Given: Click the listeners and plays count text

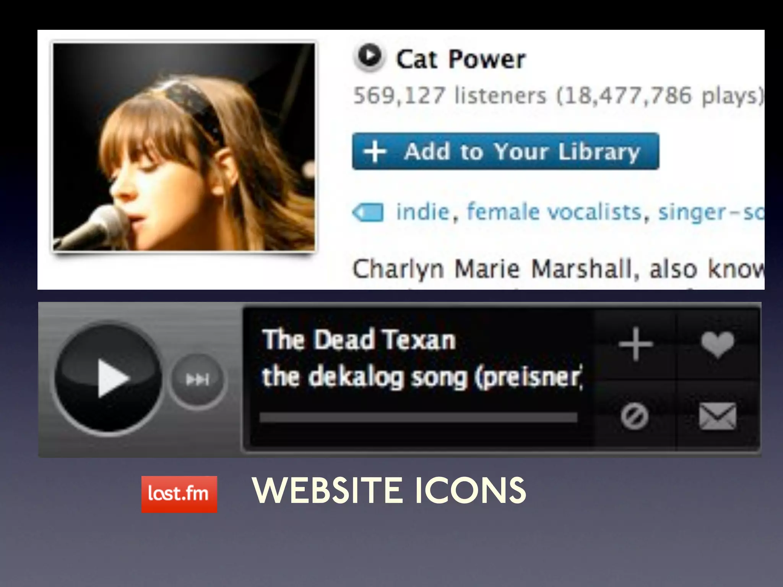Looking at the screenshot, I should (557, 96).
